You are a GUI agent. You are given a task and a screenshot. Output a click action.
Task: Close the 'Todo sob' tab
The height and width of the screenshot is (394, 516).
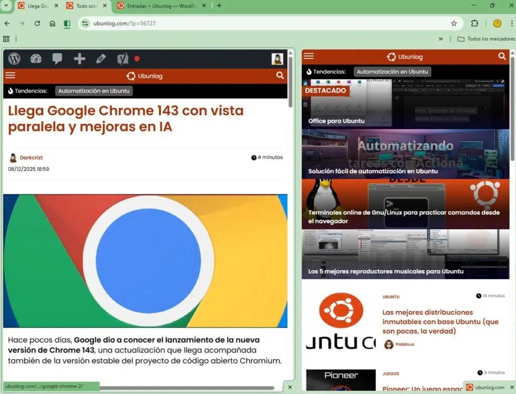pos(105,6)
